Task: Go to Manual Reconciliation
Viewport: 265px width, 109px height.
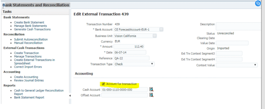Action: tap(28, 43)
